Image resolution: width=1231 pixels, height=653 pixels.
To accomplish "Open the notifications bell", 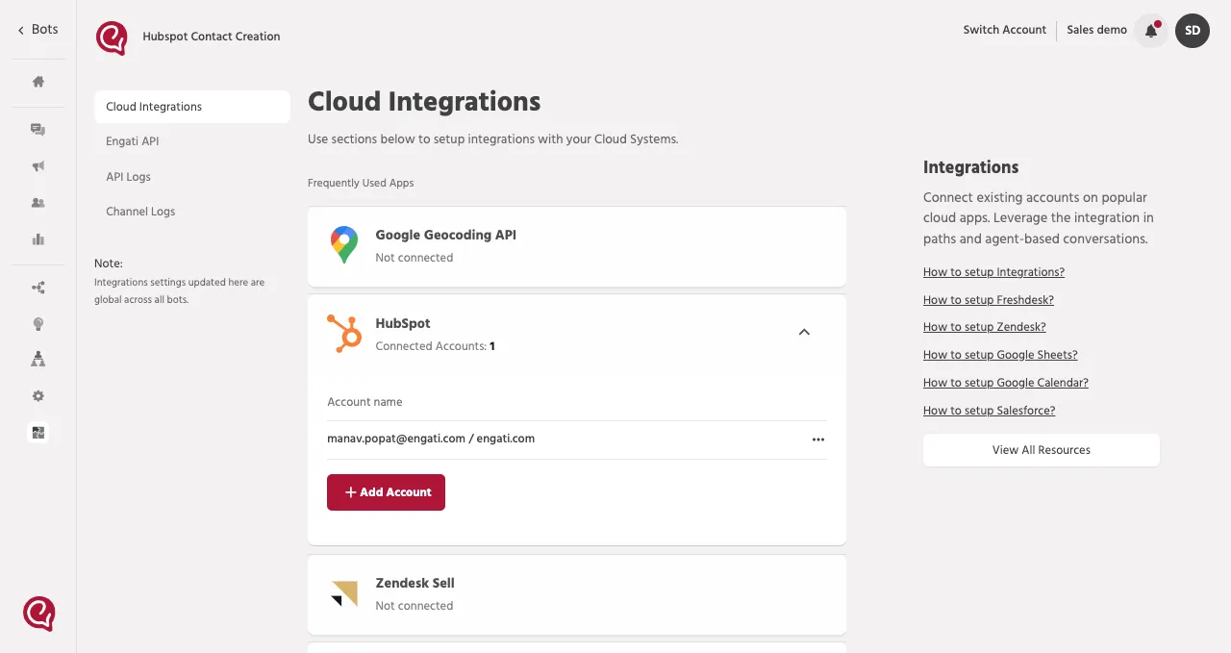I will 1150,31.
